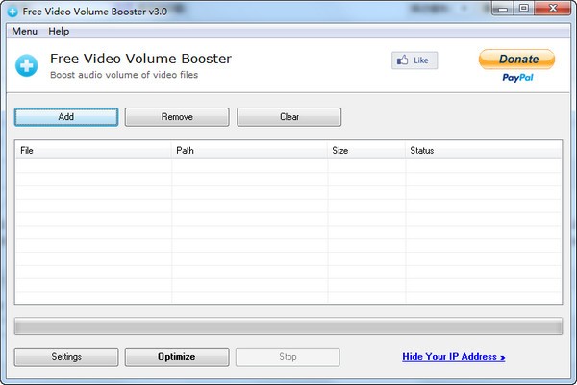Sort by the File column header

(93, 150)
